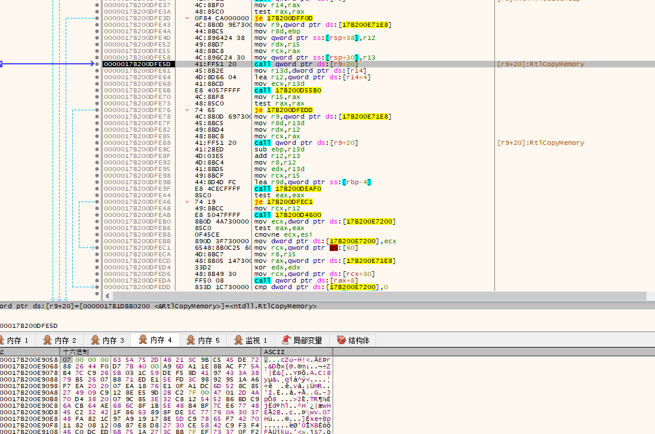Screen dimensions: 655x434
Task: Toggle breakpoint dot at 0000017B200DFE9F
Action: tap(97, 189)
